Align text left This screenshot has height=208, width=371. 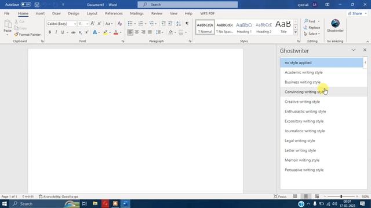[130, 32]
